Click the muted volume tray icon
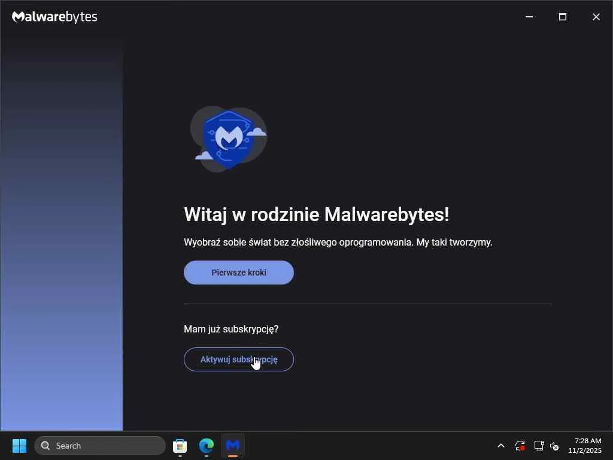Image resolution: width=613 pixels, height=460 pixels. point(554,446)
